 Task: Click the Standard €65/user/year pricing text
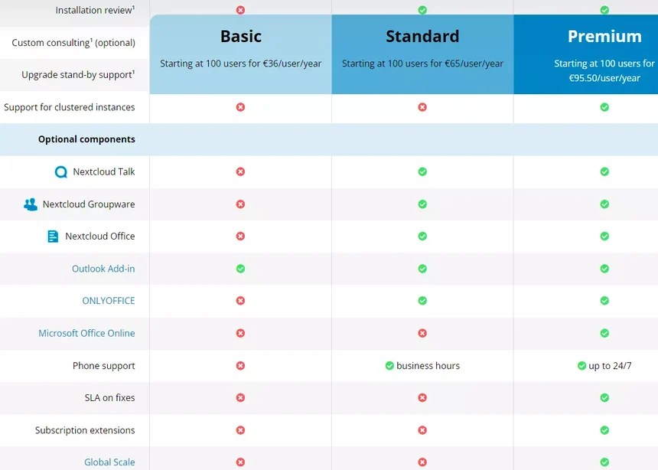point(422,64)
